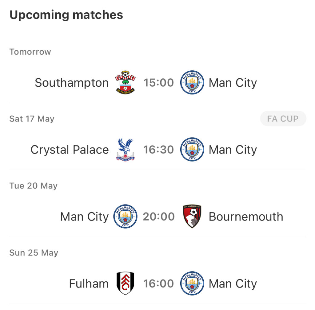Open the 20:00 Bournemouth kickoff time
This screenshot has width=315, height=310.
tap(159, 217)
